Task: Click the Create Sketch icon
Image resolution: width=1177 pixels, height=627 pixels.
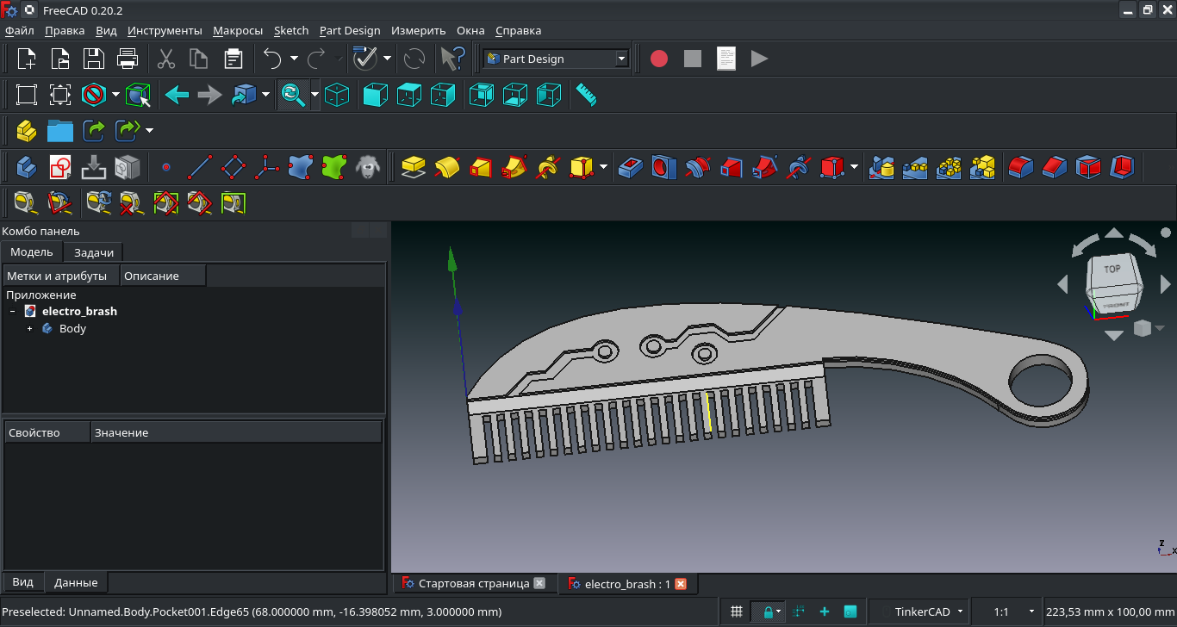Action: (x=60, y=165)
